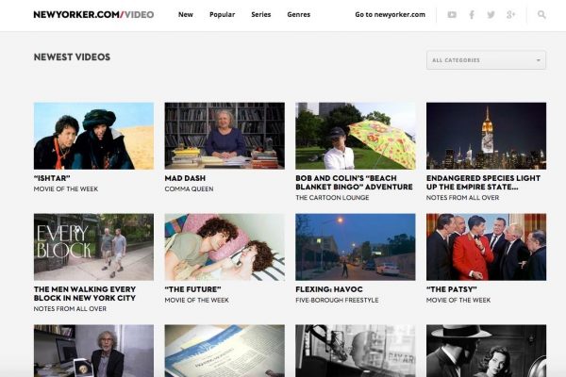Viewport: 566px width, 377px height.
Task: Click Bob and Colin's Beach Blanket Bingo title
Action: click(354, 183)
